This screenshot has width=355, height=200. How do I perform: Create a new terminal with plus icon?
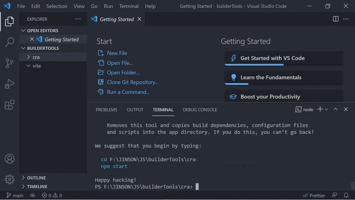tap(320, 109)
